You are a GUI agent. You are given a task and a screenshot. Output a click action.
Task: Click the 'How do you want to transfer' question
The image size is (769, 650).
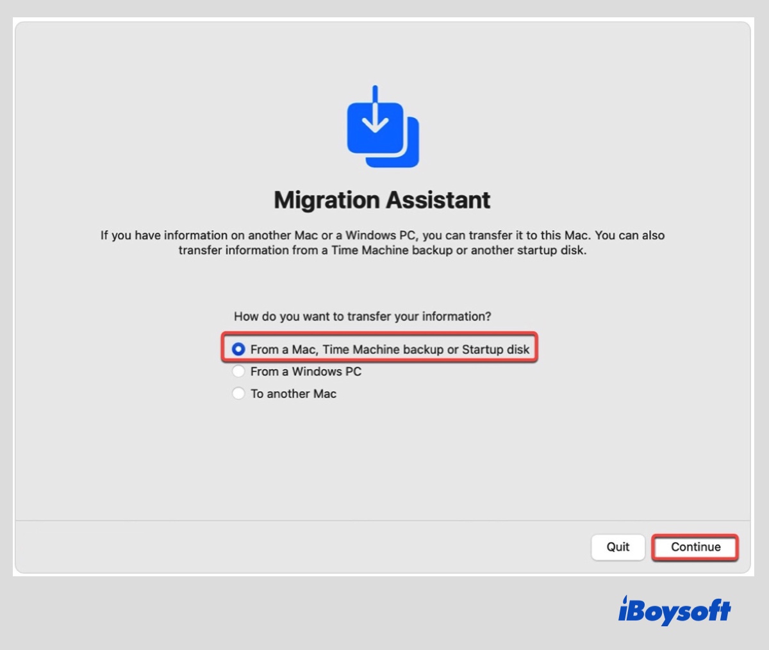(362, 316)
